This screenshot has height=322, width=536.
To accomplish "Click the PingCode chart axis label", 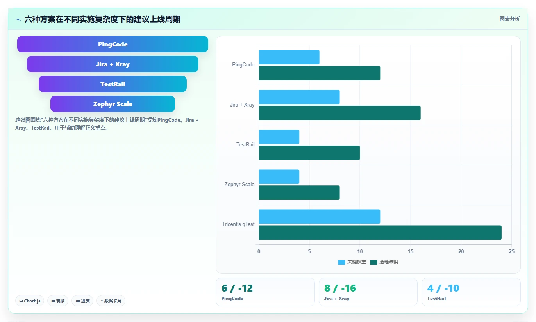I will pos(243,65).
